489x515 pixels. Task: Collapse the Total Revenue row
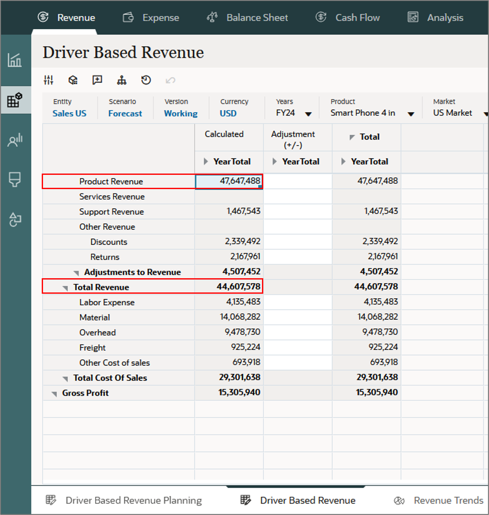click(65, 288)
